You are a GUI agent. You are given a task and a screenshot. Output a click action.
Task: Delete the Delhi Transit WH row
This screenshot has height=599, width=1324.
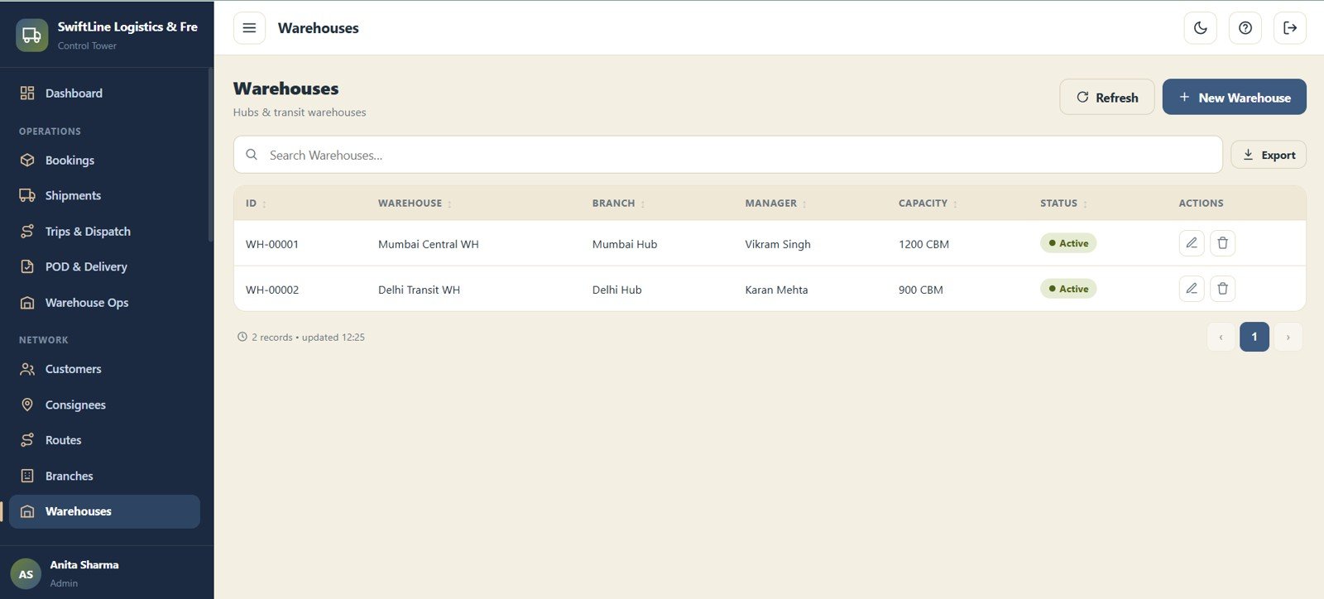point(1223,289)
